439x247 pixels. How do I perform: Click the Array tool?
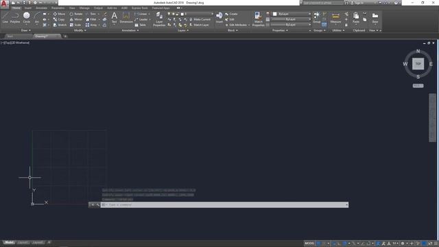coord(91,25)
